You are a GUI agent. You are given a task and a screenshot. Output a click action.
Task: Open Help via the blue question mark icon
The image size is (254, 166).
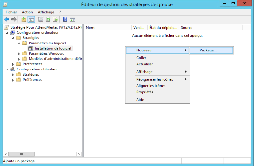coord(65,19)
